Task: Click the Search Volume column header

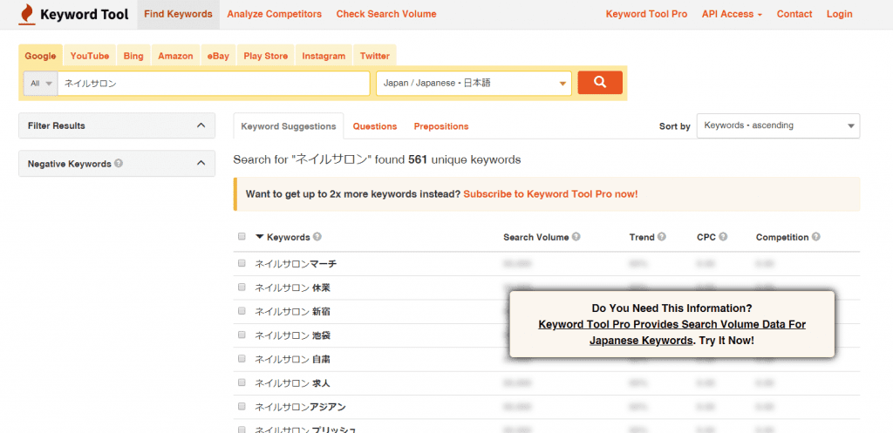Action: (x=536, y=237)
